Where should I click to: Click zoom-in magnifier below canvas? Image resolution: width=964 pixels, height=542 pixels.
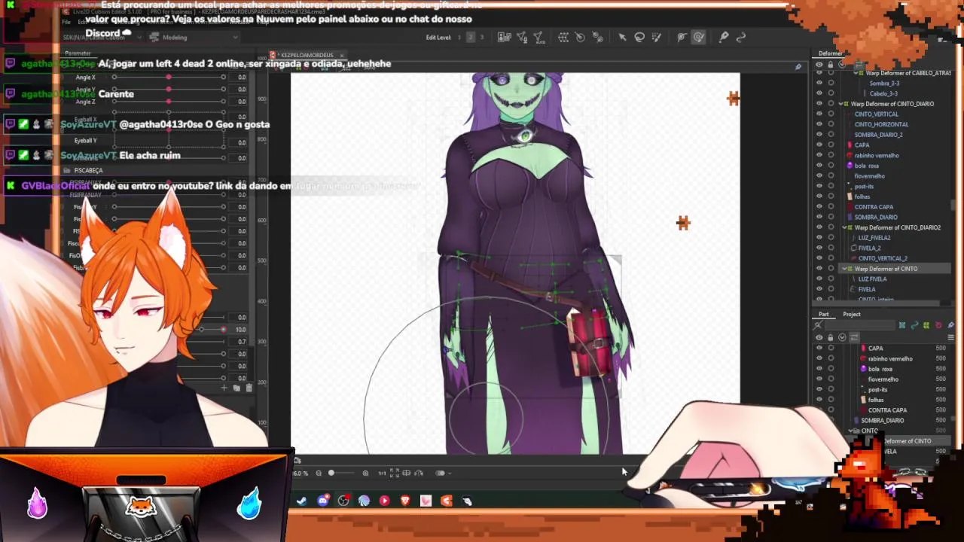point(365,473)
